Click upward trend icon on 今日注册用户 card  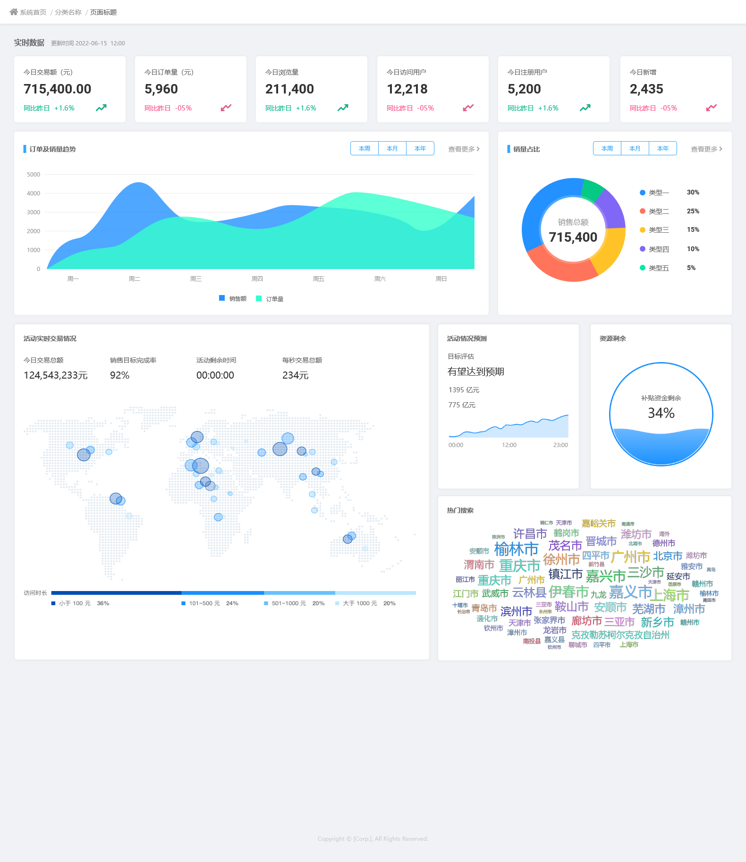click(x=585, y=108)
